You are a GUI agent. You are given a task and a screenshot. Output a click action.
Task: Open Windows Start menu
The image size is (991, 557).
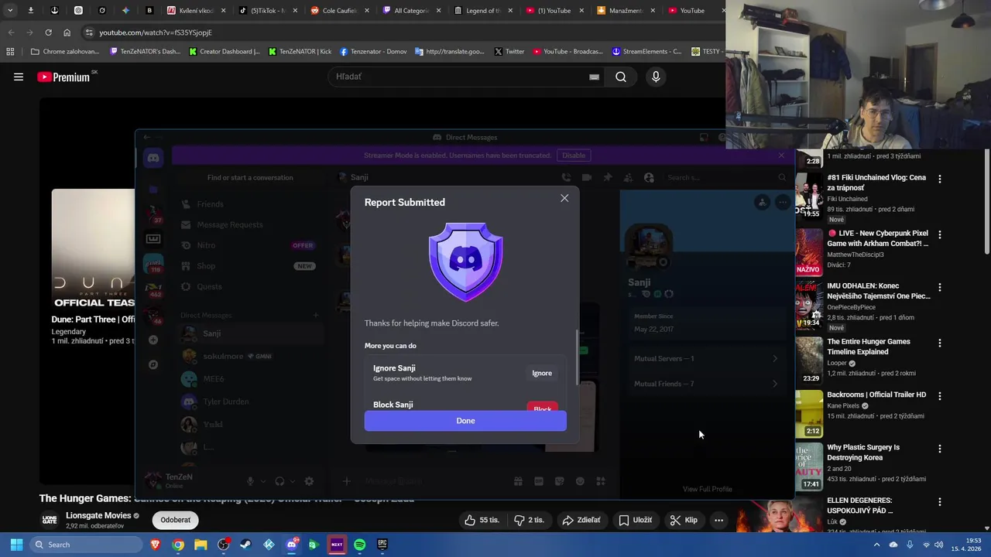click(x=16, y=545)
